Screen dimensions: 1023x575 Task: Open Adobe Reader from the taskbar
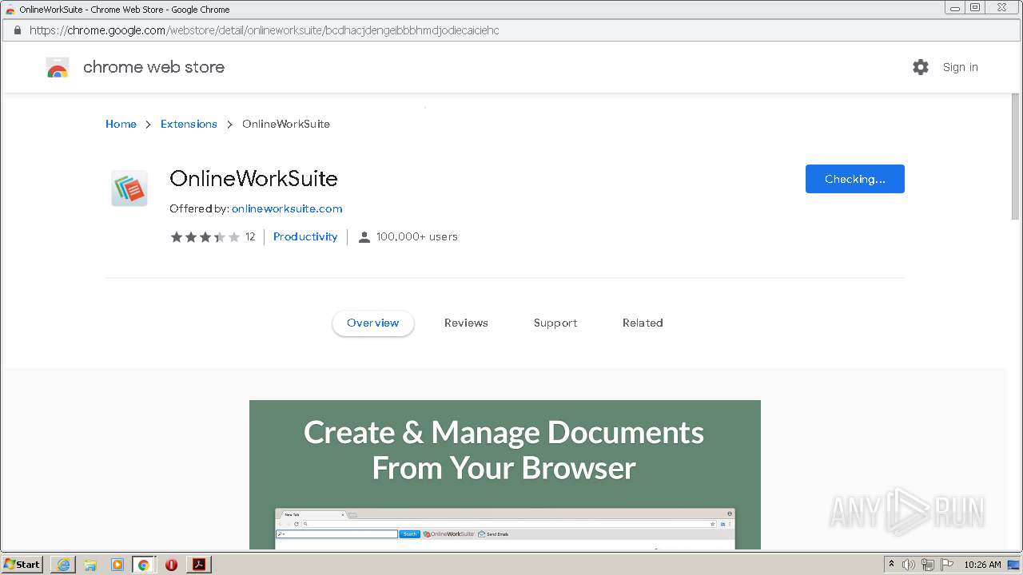click(198, 565)
